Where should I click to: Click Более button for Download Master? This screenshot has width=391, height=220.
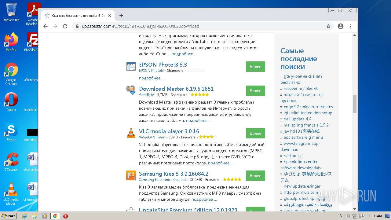coord(255,91)
